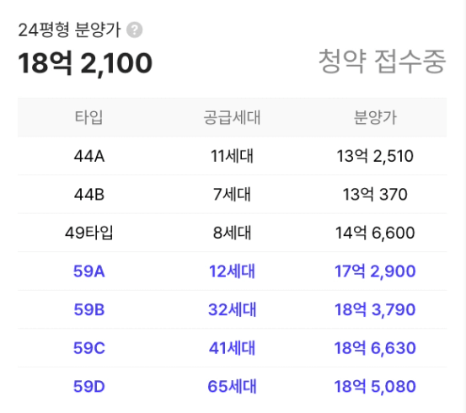Open the help question-mark icon beside 24평형 분양가

(134, 30)
